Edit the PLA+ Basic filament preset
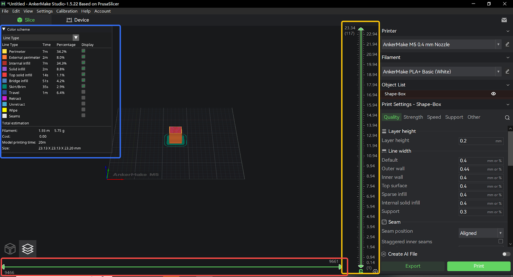513x277 pixels. [x=507, y=72]
